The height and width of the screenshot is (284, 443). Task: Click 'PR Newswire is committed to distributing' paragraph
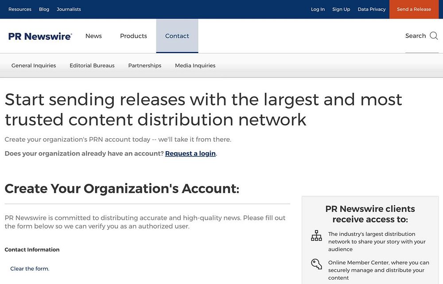[145, 222]
